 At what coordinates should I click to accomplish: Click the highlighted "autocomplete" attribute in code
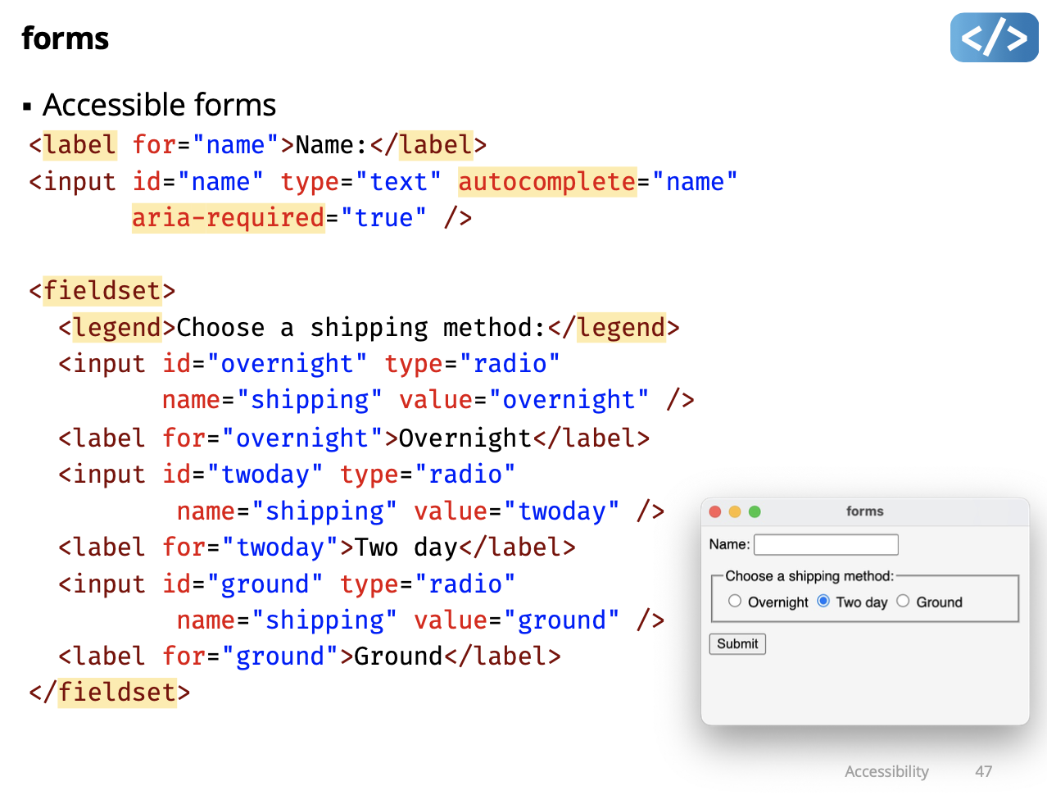(x=547, y=181)
